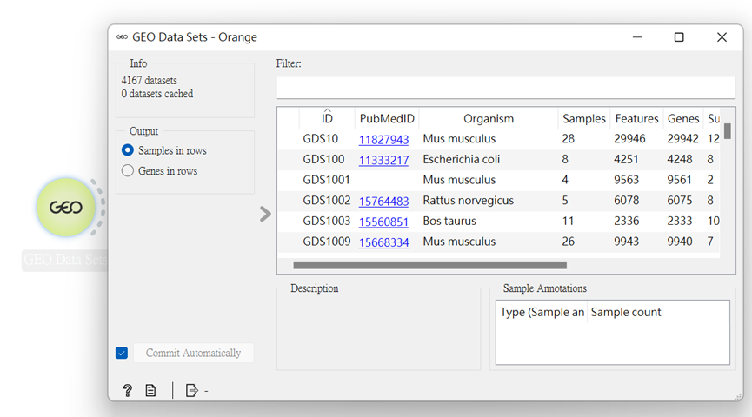Viewport: 752px width, 417px height.
Task: Select the Genes in rows option
Action: pyautogui.click(x=128, y=171)
